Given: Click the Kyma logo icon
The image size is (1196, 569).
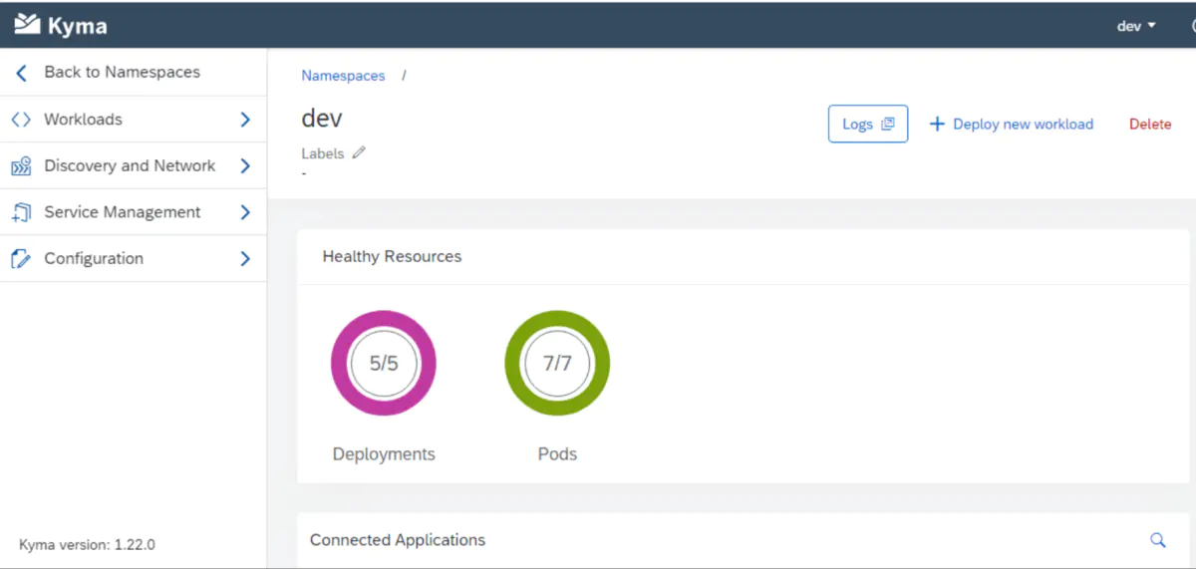Looking at the screenshot, I should click(27, 25).
